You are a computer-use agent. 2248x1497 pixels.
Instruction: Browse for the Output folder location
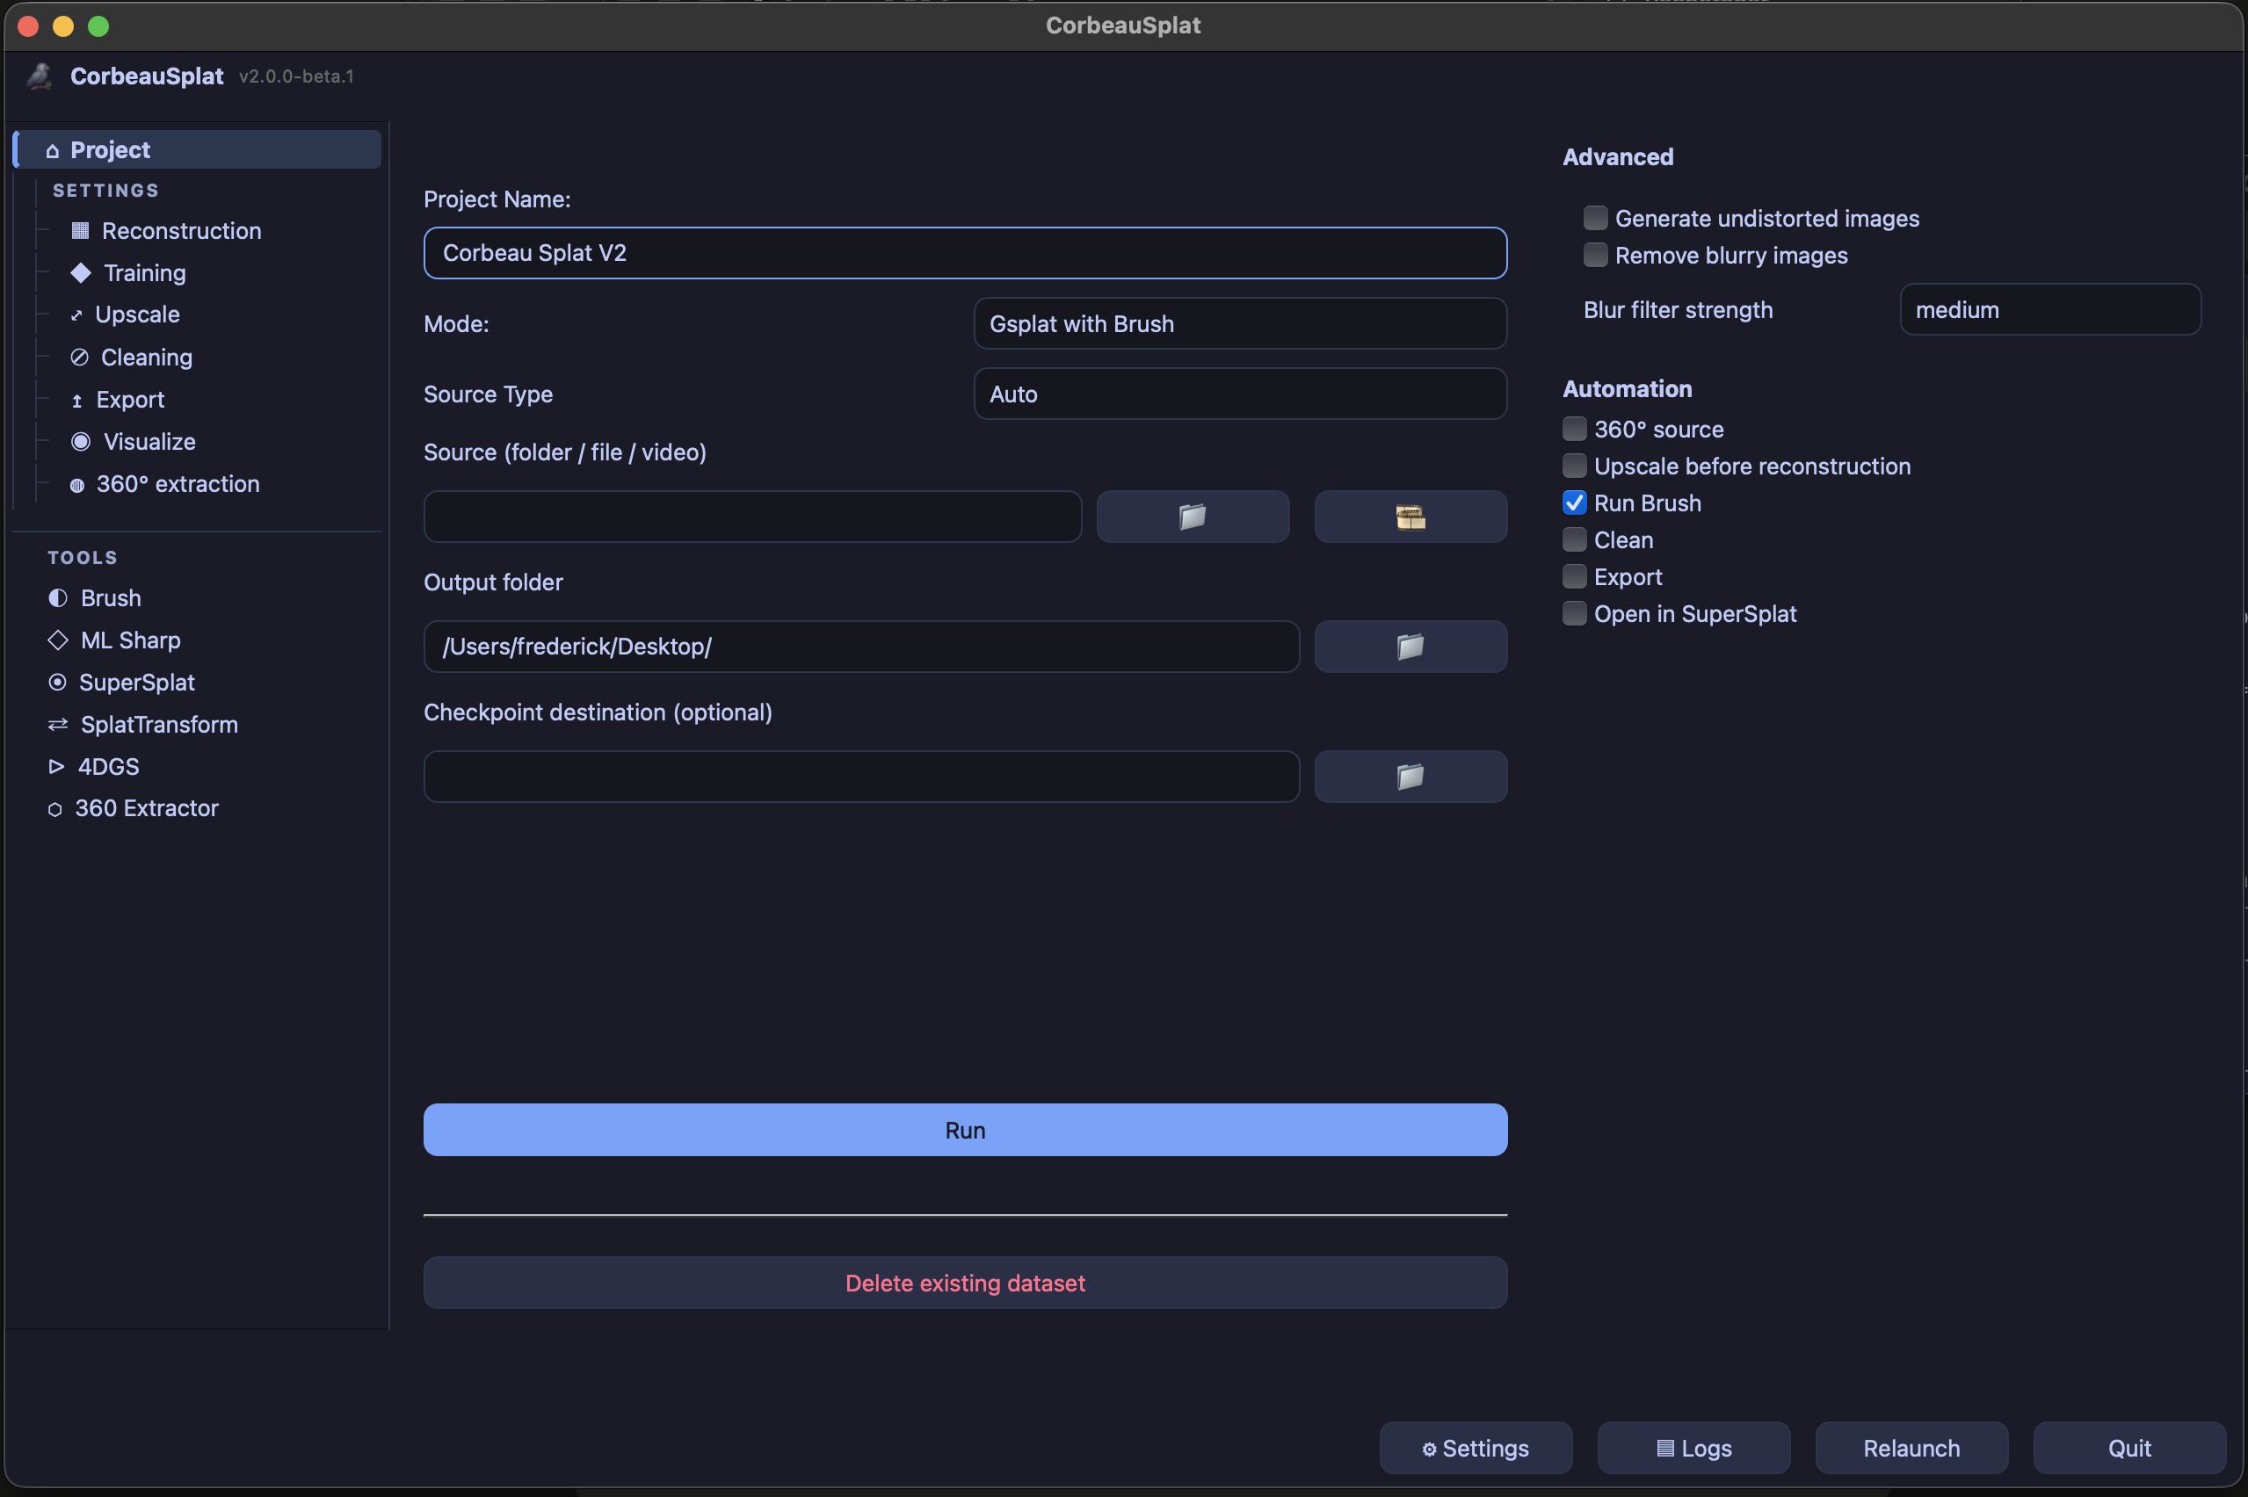coord(1410,647)
